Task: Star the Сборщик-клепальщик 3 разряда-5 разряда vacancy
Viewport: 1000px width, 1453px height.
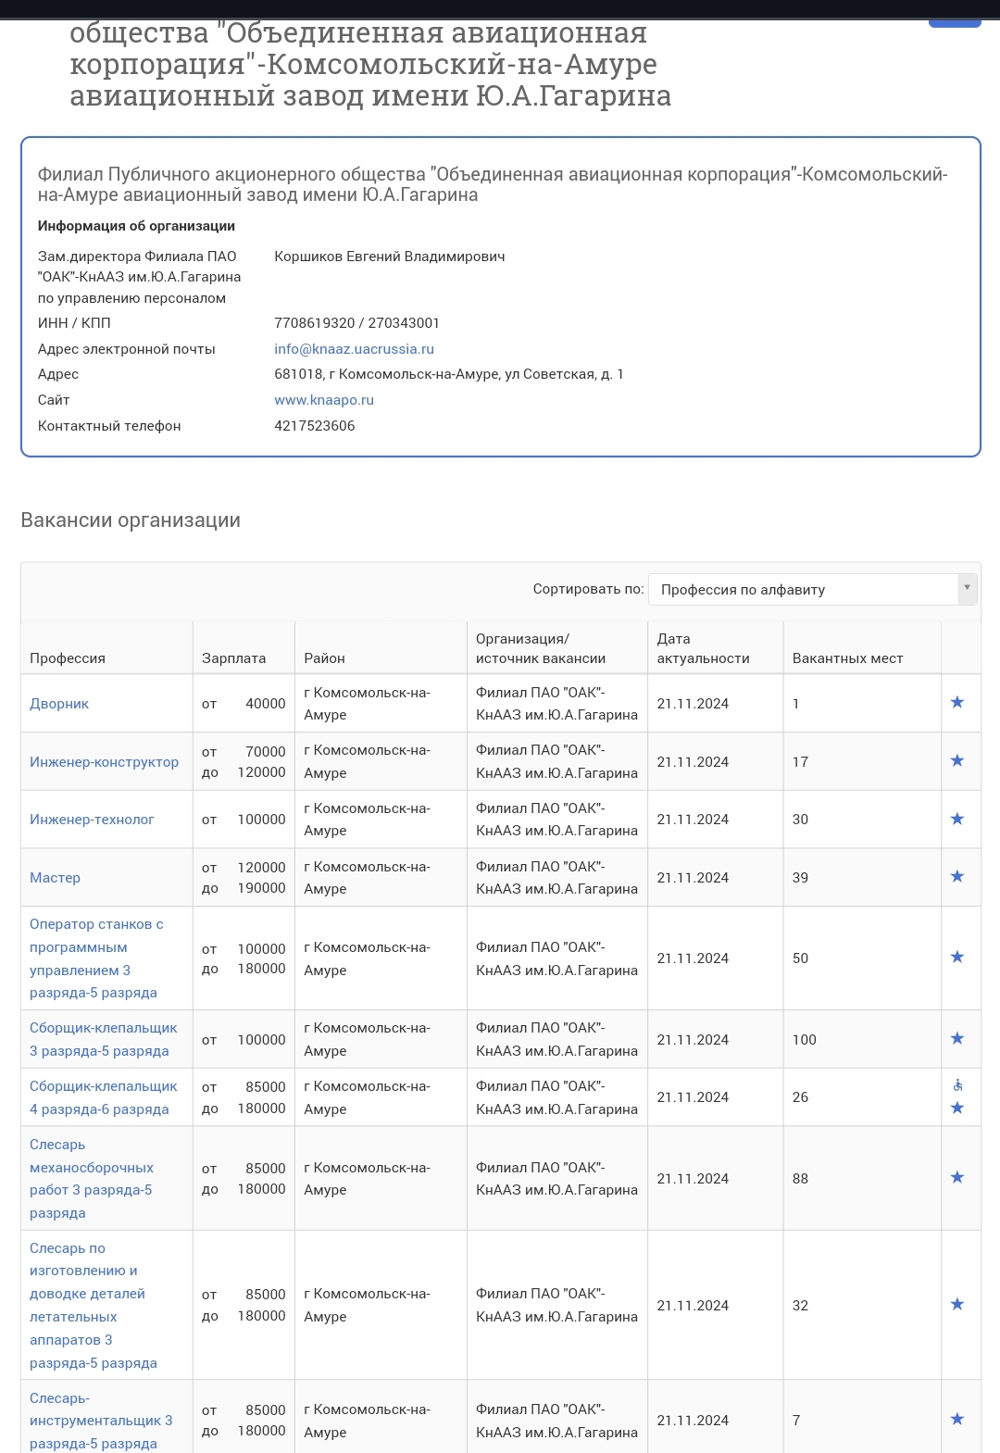Action: pyautogui.click(x=957, y=1038)
